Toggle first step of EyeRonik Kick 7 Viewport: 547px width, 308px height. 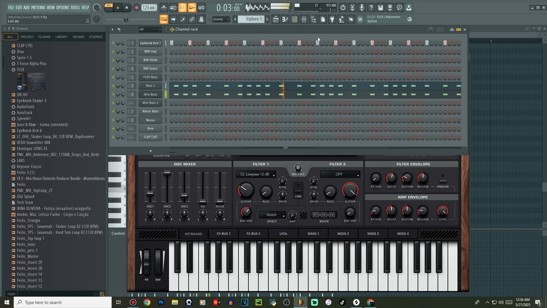[x=172, y=43]
